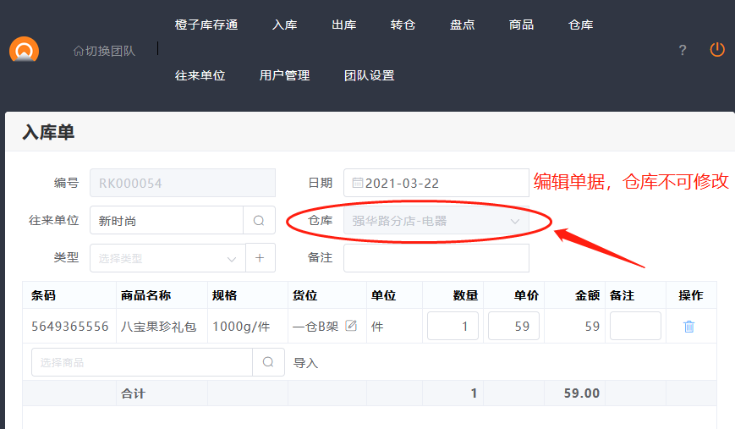
Task: Click the orange app logo icon
Action: [x=24, y=50]
